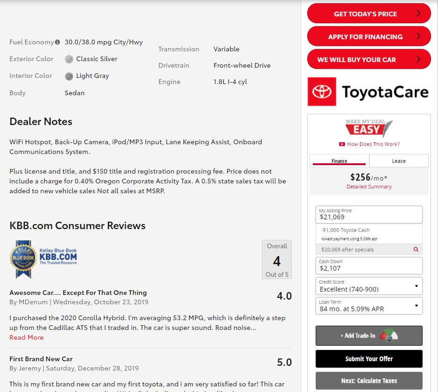438x392 pixels.
Task: Click the Fuel Economy info icon
Action: 57,42
